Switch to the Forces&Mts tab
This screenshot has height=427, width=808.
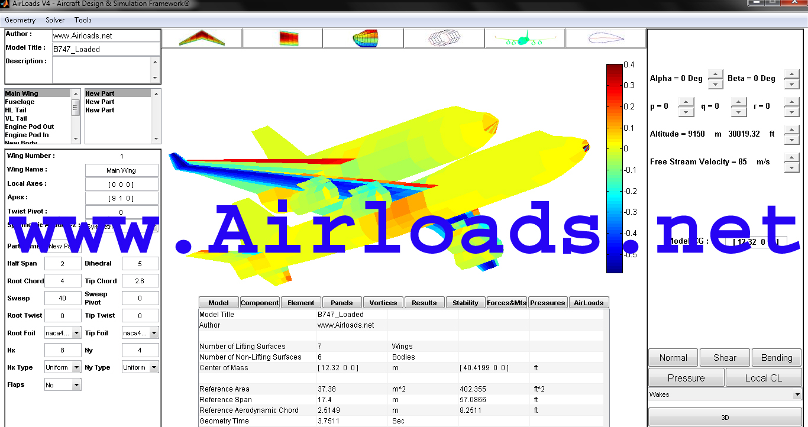pos(506,303)
